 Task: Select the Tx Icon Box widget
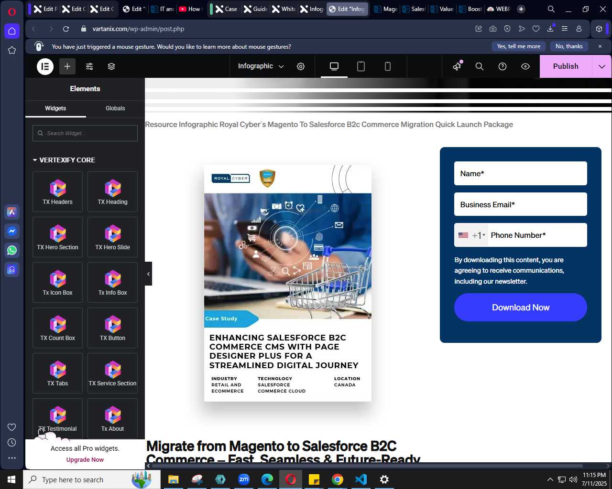pos(57,282)
